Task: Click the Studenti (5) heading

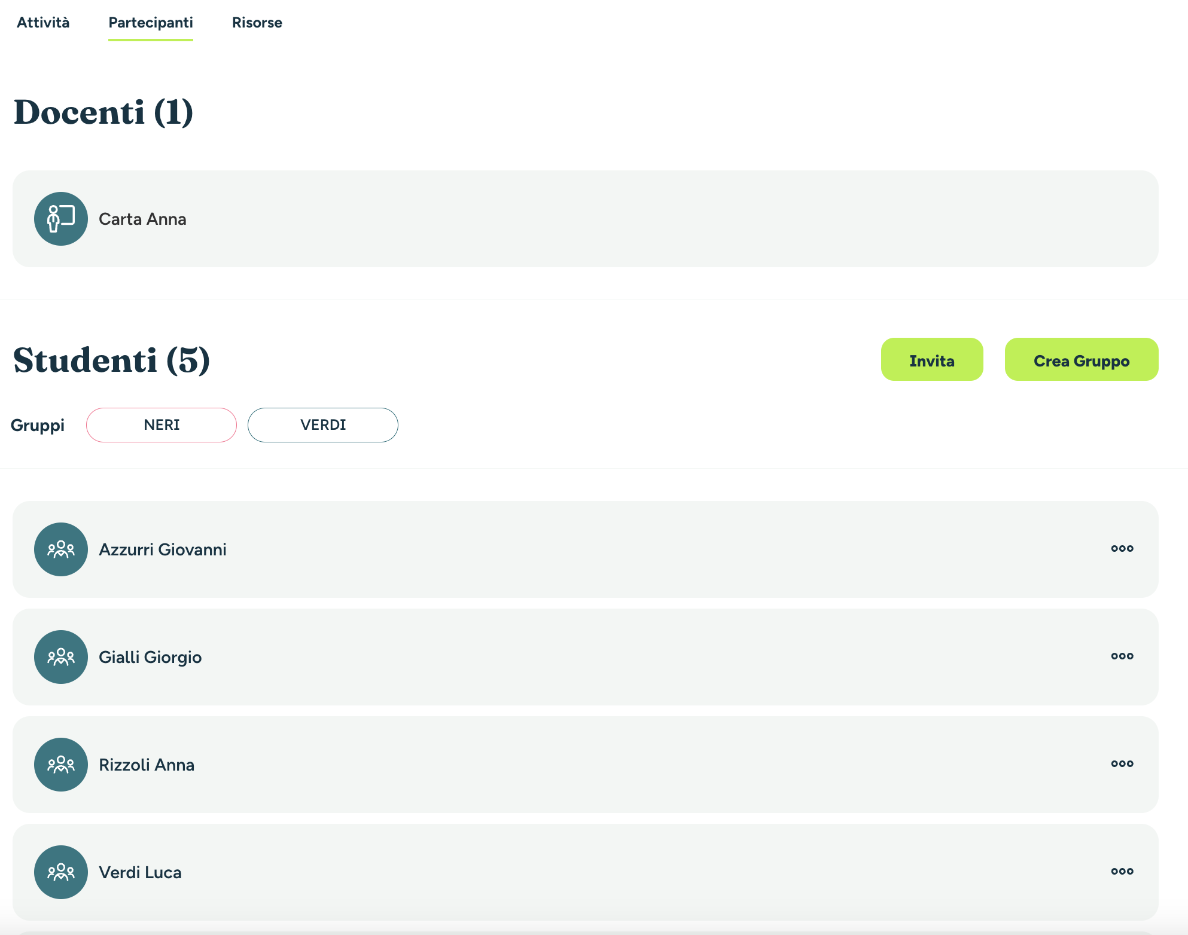Action: pos(111,360)
